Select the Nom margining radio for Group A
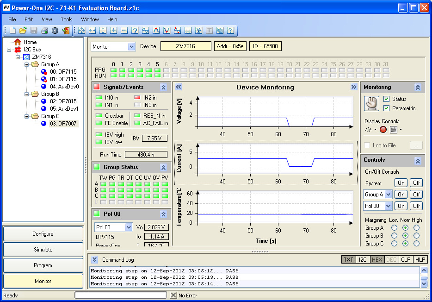This screenshot has height=302, width=432. [406, 227]
